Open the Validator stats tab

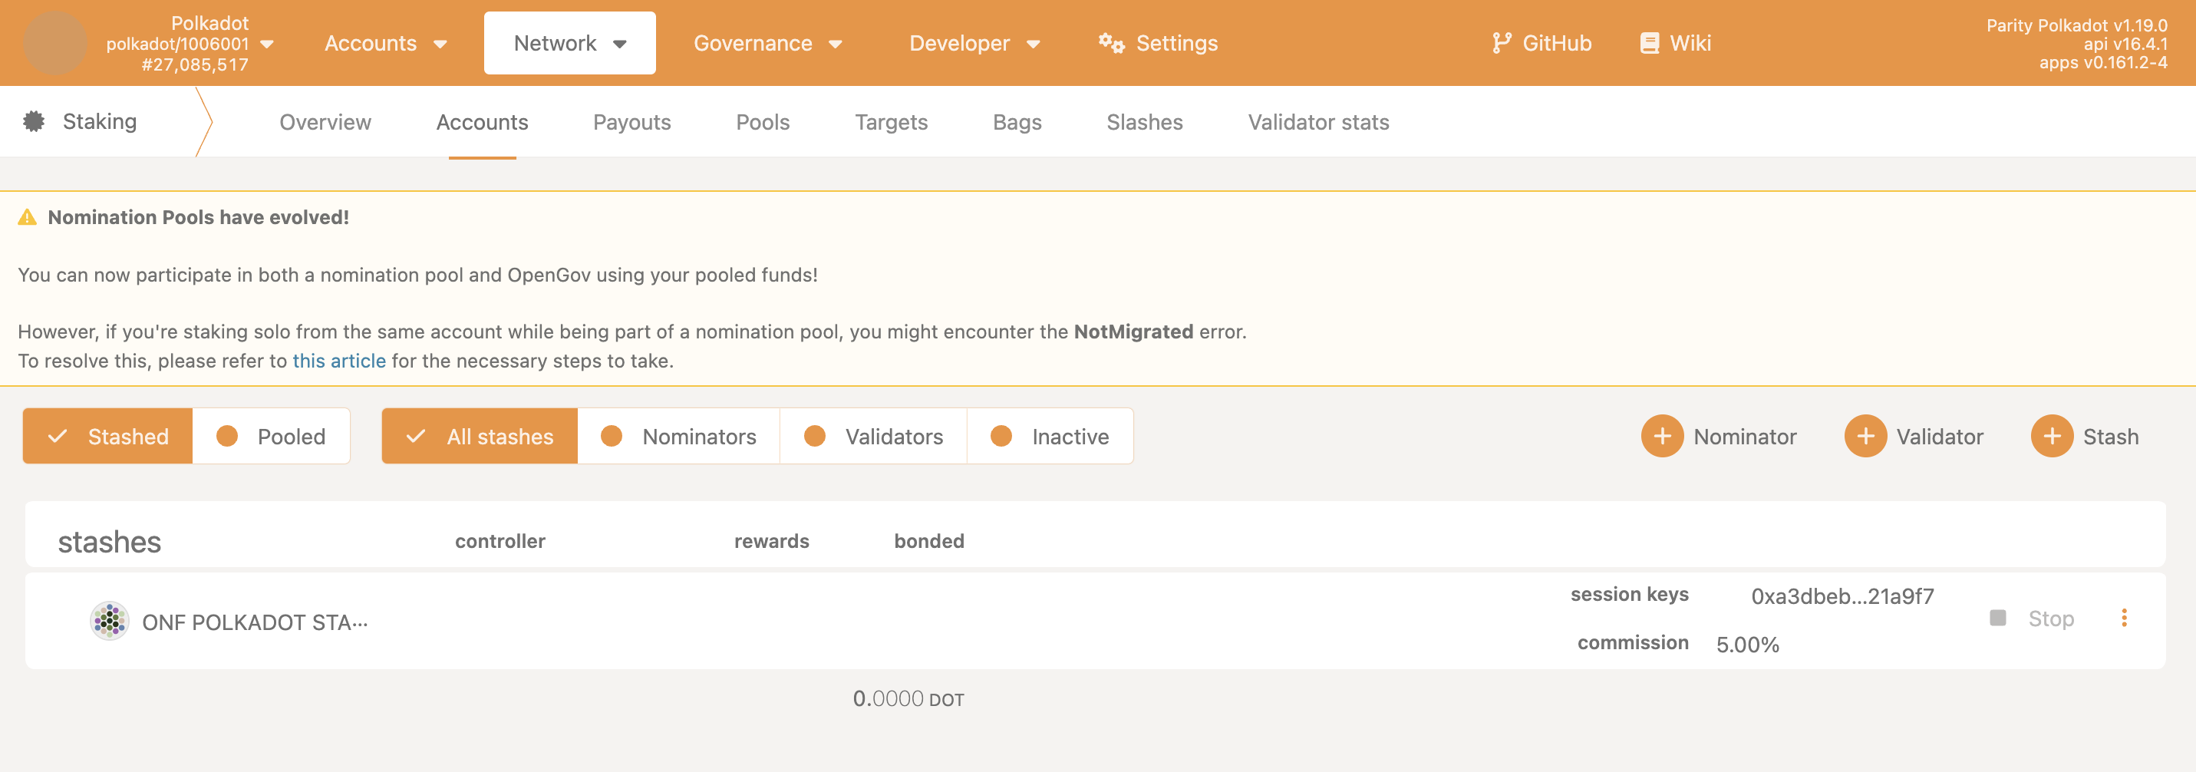click(1317, 122)
